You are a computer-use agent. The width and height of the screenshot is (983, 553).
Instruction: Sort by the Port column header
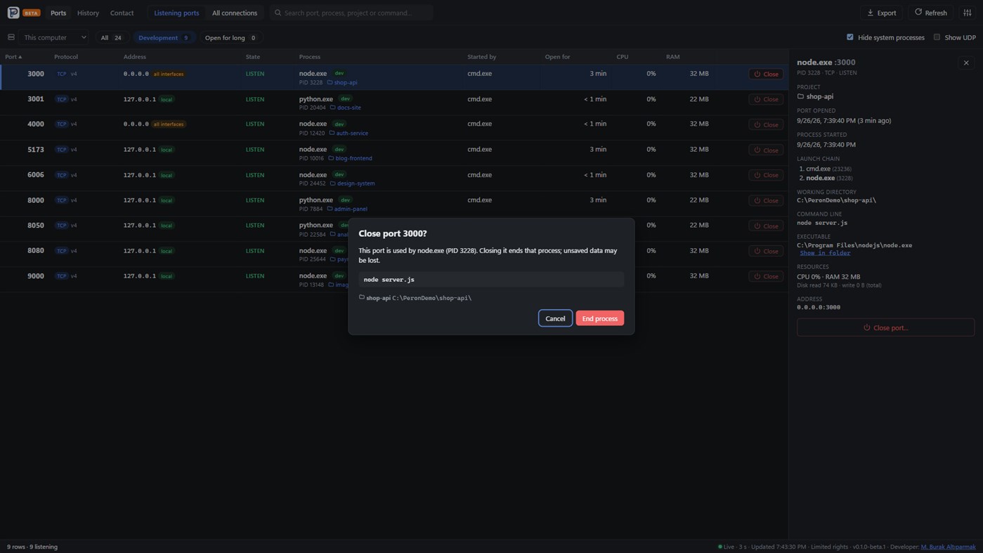pyautogui.click(x=13, y=56)
